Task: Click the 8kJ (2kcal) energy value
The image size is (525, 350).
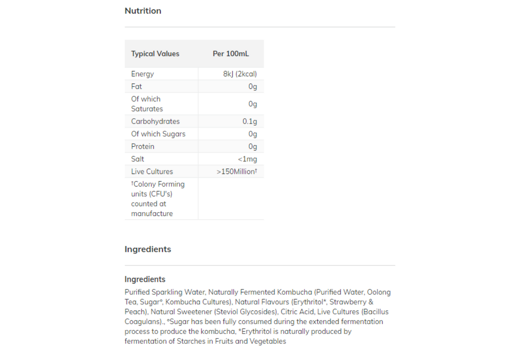Action: pyautogui.click(x=240, y=74)
